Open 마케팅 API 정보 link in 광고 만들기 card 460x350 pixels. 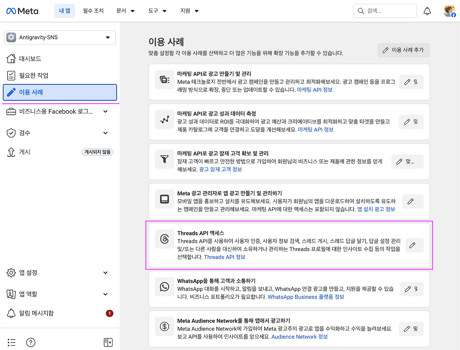tap(315, 90)
